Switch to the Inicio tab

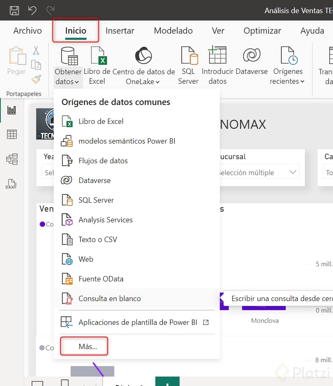click(75, 31)
